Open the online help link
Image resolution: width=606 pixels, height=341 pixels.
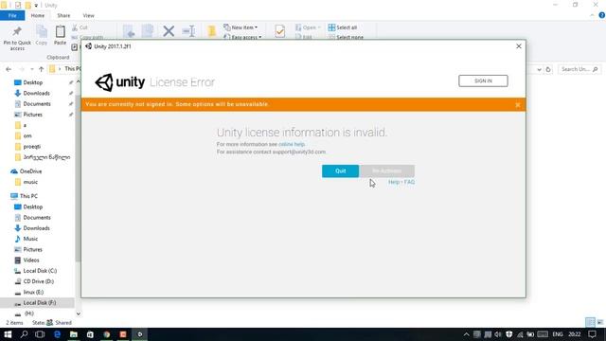coord(292,144)
